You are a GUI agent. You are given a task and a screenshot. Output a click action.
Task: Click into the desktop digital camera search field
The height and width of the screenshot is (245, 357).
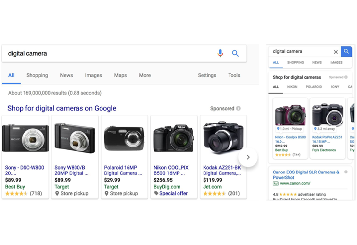(108, 53)
